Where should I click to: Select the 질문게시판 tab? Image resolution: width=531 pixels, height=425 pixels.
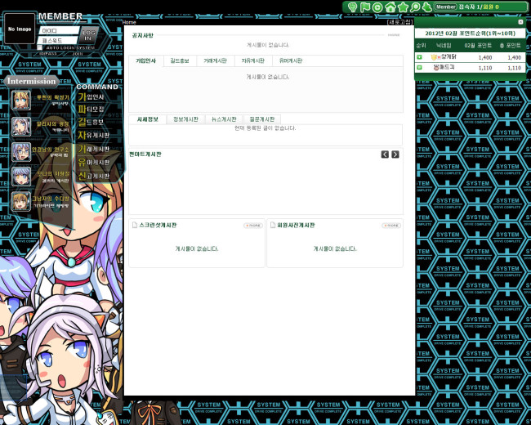pos(261,119)
